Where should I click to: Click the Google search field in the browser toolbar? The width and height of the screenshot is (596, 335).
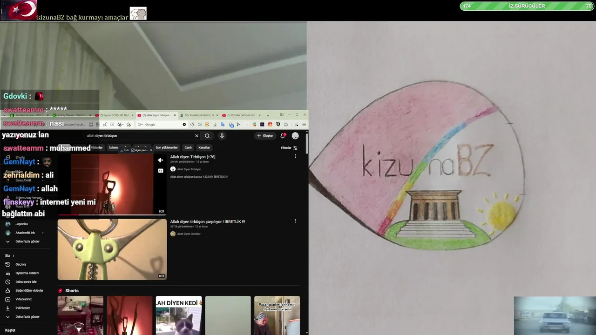pyautogui.click(x=162, y=124)
